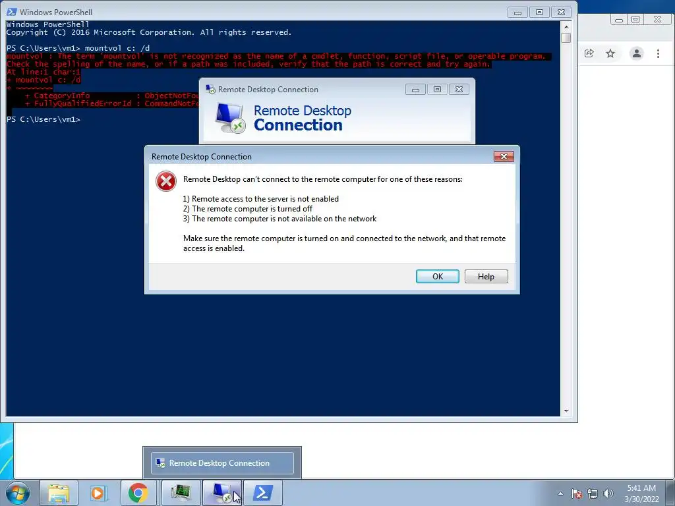Screen dimensions: 675x506
Task: Open the Windows Start menu
Action: 18,493
